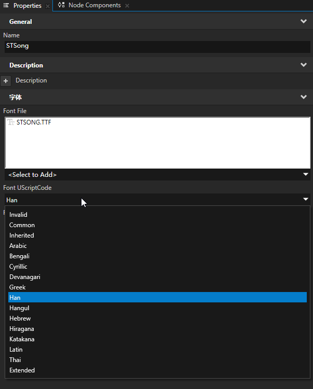Select Hiragana script code

[x=157, y=329]
